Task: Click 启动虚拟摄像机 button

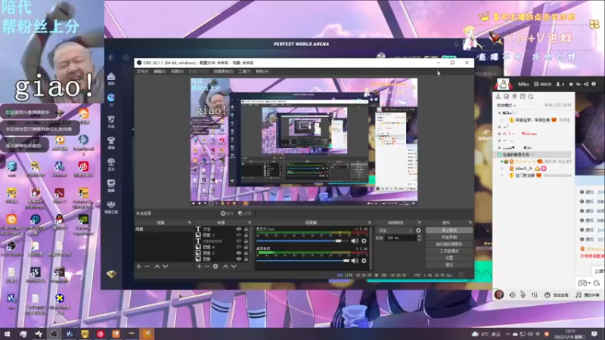Action: click(x=449, y=244)
